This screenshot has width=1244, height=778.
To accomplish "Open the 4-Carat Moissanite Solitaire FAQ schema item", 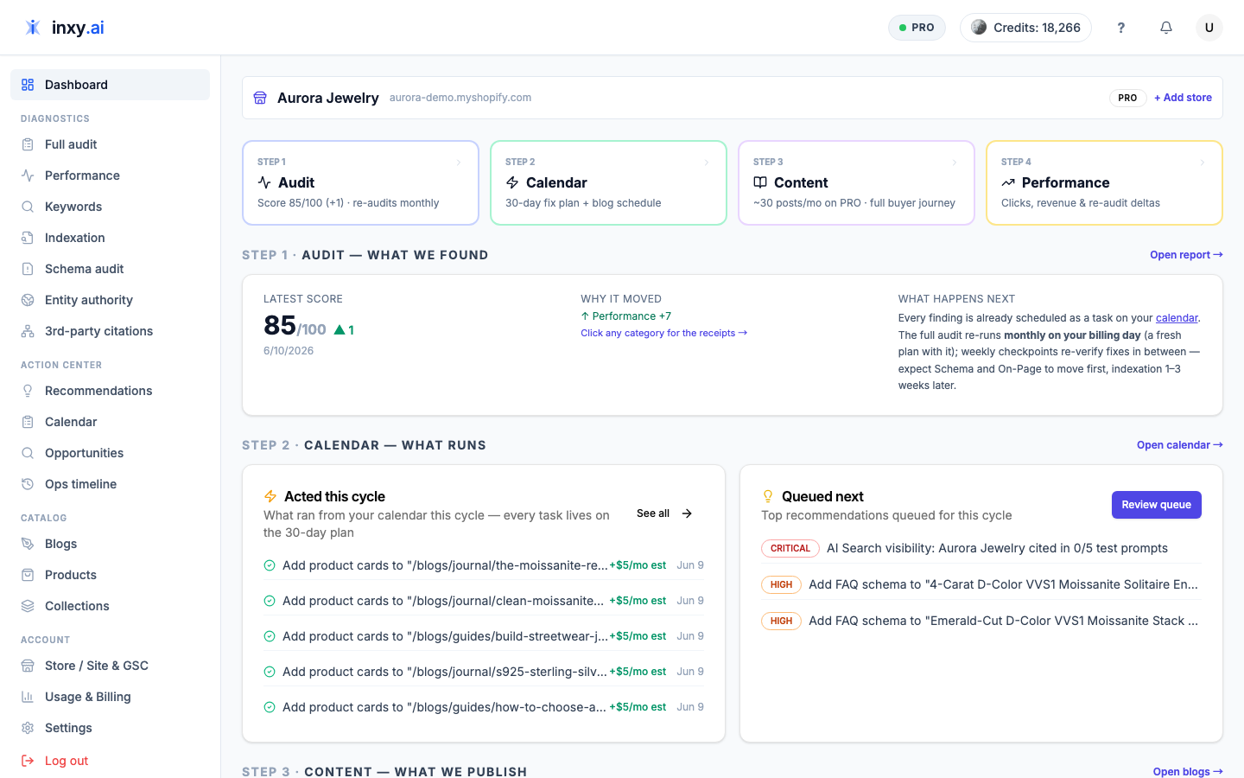I will [x=981, y=584].
